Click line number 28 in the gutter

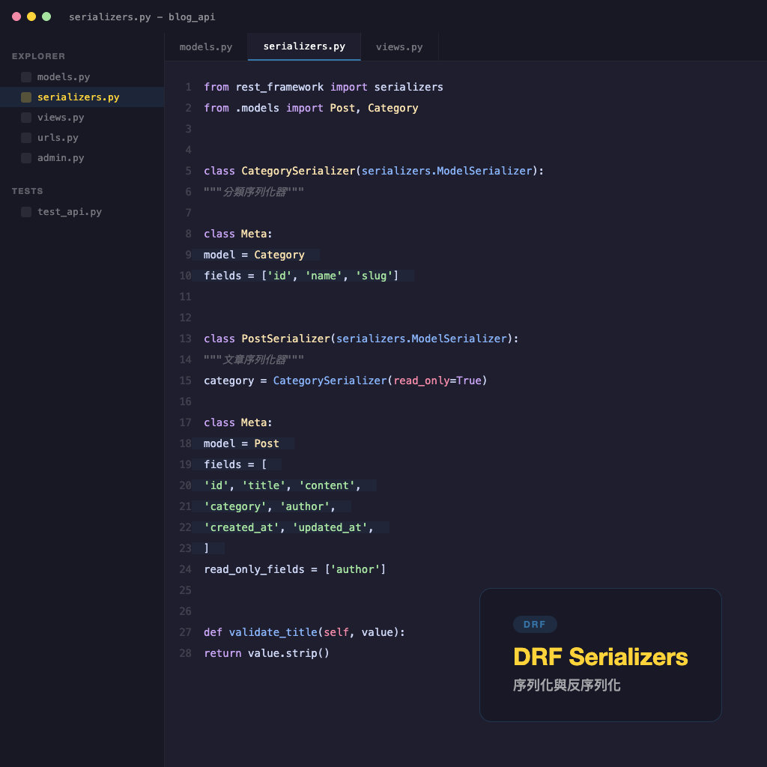pyautogui.click(x=186, y=653)
